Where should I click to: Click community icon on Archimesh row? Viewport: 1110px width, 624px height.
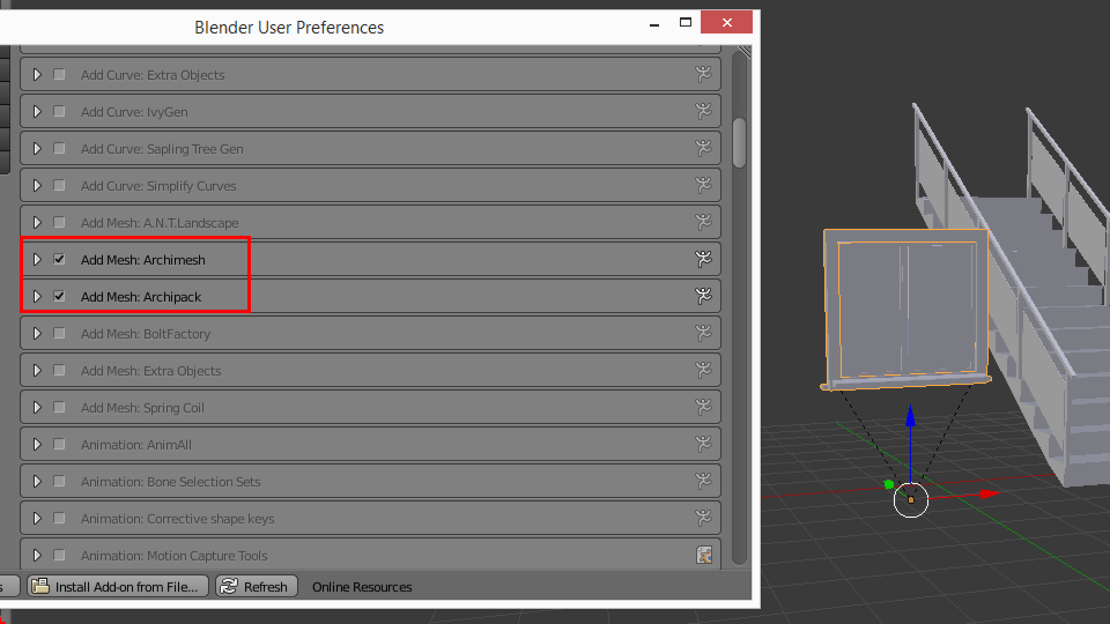click(x=703, y=259)
